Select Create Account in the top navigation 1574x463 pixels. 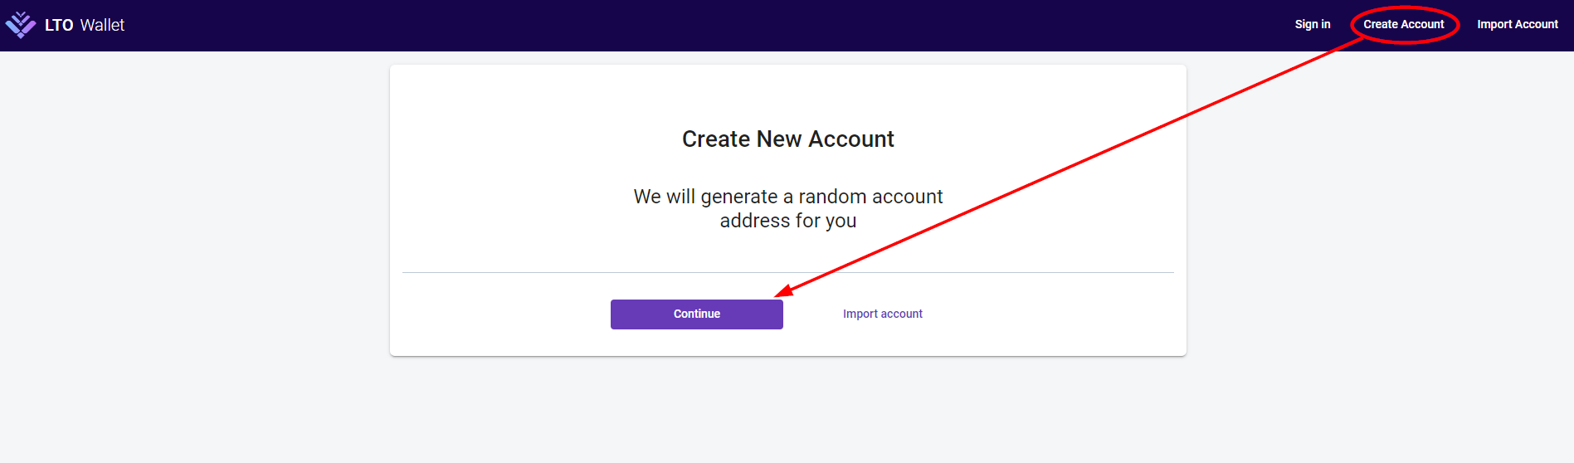point(1403,24)
